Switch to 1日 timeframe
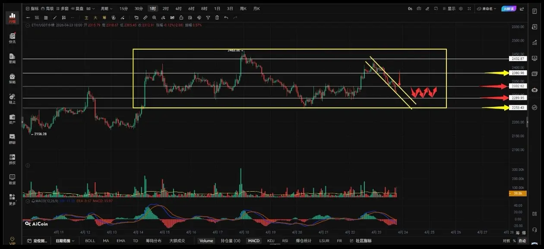The image size is (544, 249). click(217, 9)
